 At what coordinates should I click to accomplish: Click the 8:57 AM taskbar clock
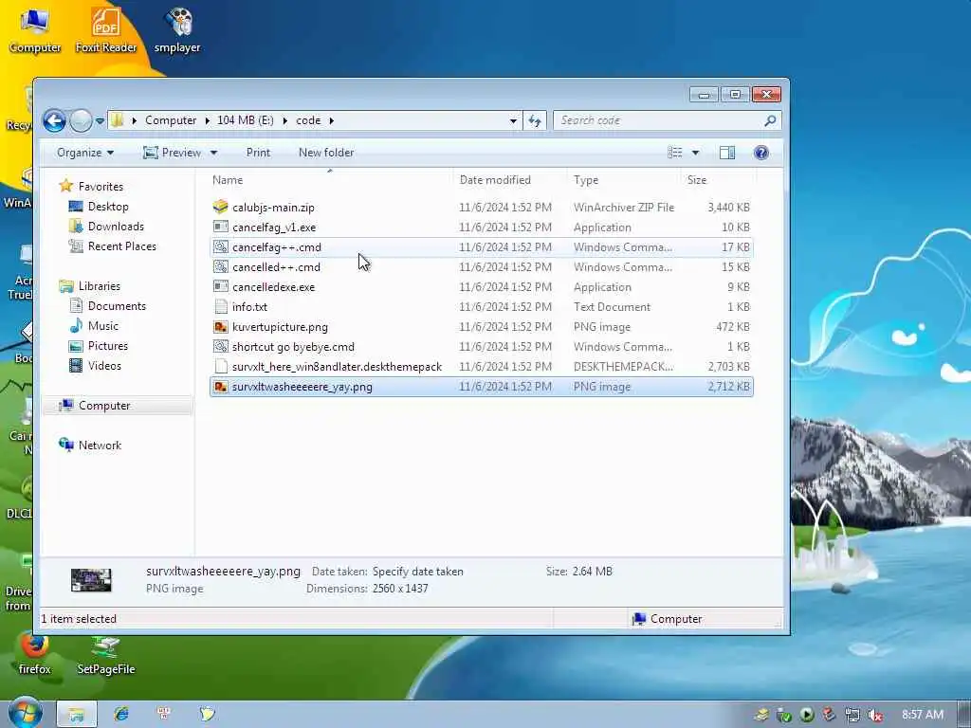[923, 715]
